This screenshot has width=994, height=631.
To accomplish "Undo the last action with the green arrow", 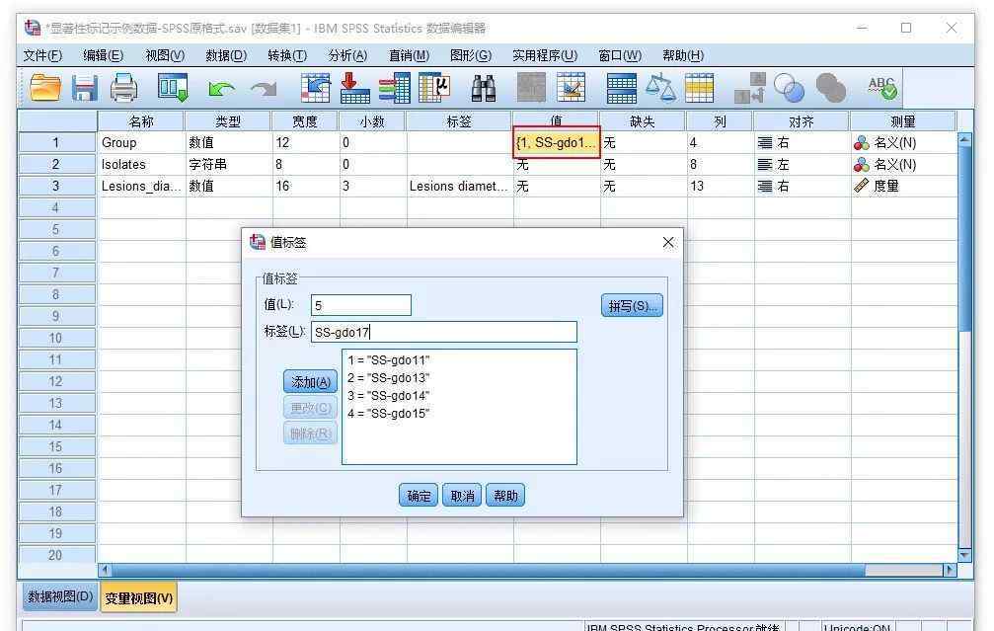I will tap(221, 89).
